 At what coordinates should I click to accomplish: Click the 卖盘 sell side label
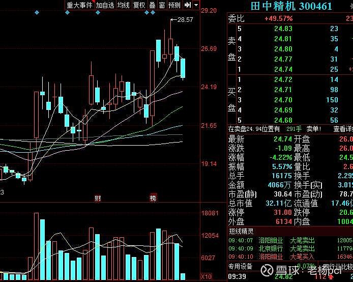coord(231,49)
